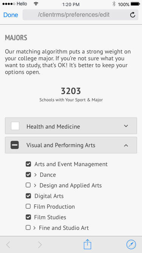This screenshot has height=253, width=142.
Task: Toggle the Visual and Performing Arts checkbox
Action: 15,145
